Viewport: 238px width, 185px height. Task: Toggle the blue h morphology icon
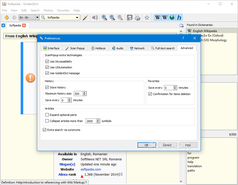pyautogui.click(x=179, y=18)
